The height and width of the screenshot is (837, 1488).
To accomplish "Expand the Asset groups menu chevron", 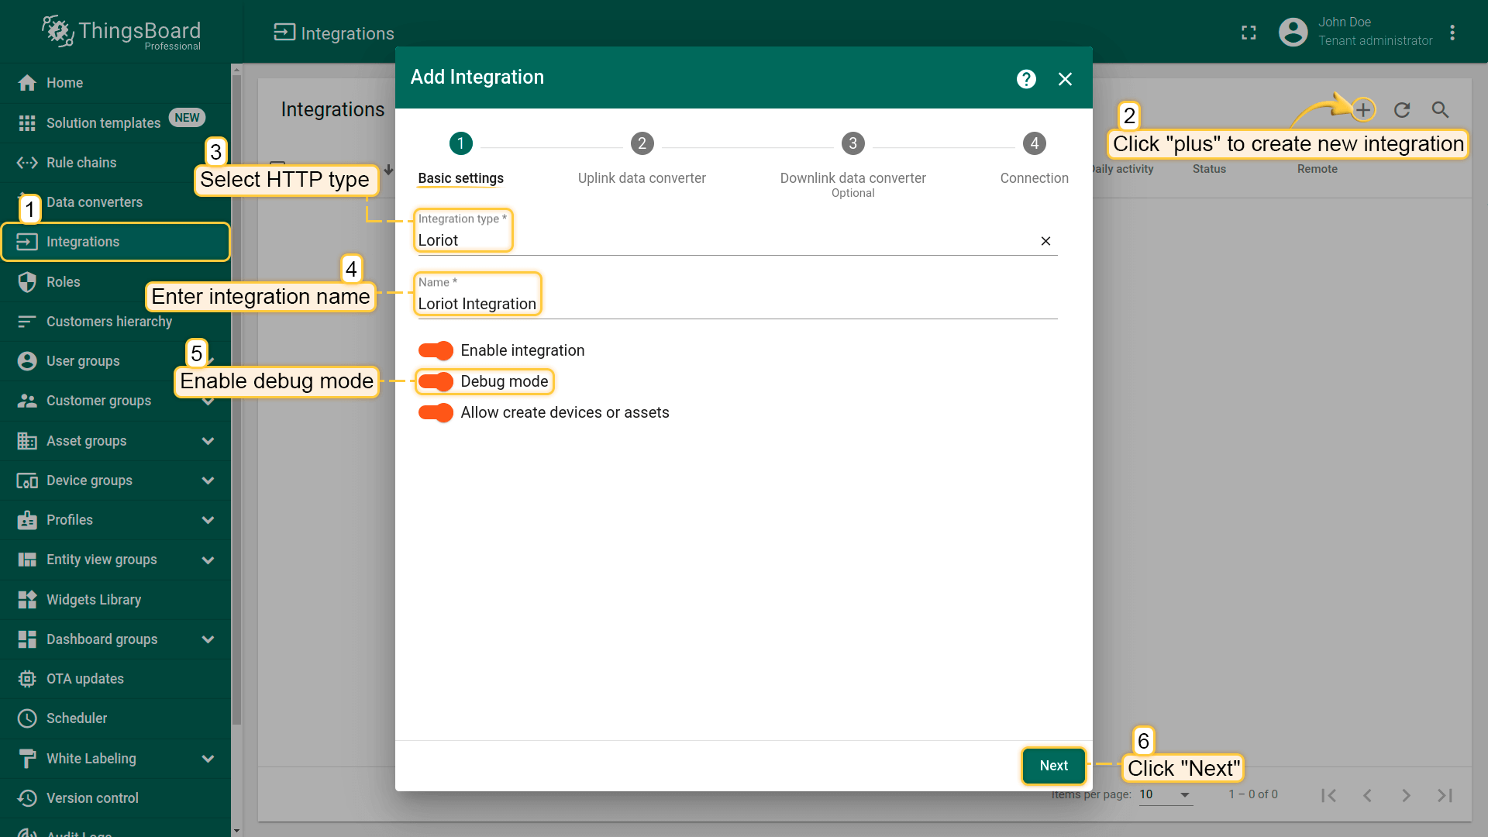I will click(208, 441).
